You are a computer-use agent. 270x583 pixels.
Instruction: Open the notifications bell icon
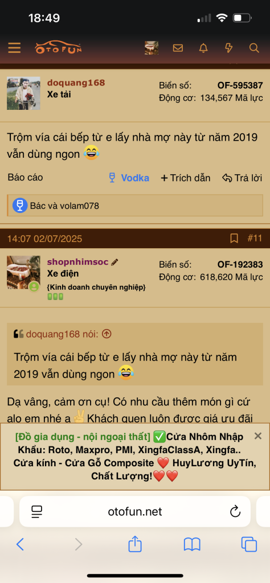(x=203, y=48)
